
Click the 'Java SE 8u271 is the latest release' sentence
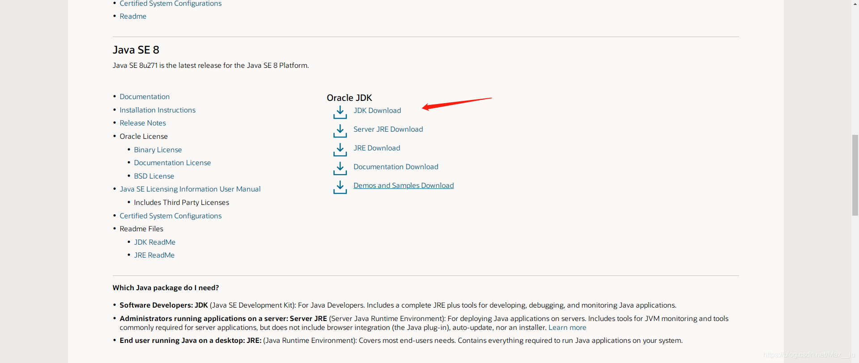click(x=211, y=65)
